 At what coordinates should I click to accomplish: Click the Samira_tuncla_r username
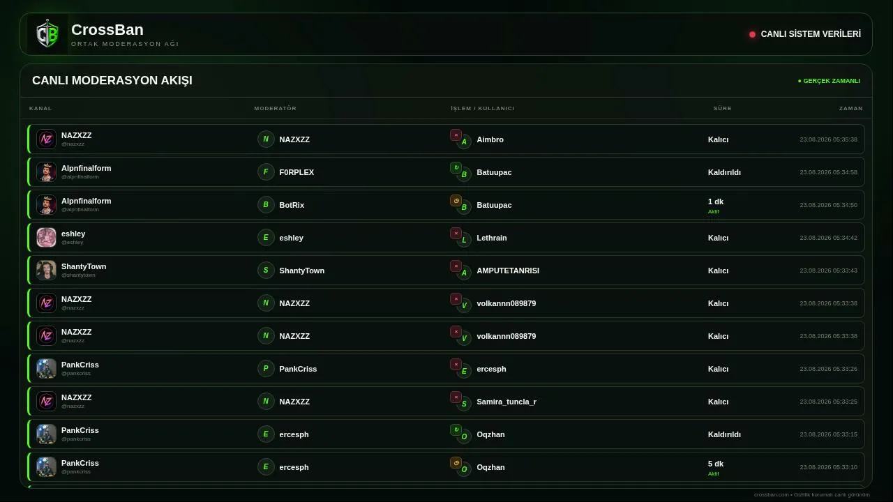click(506, 402)
